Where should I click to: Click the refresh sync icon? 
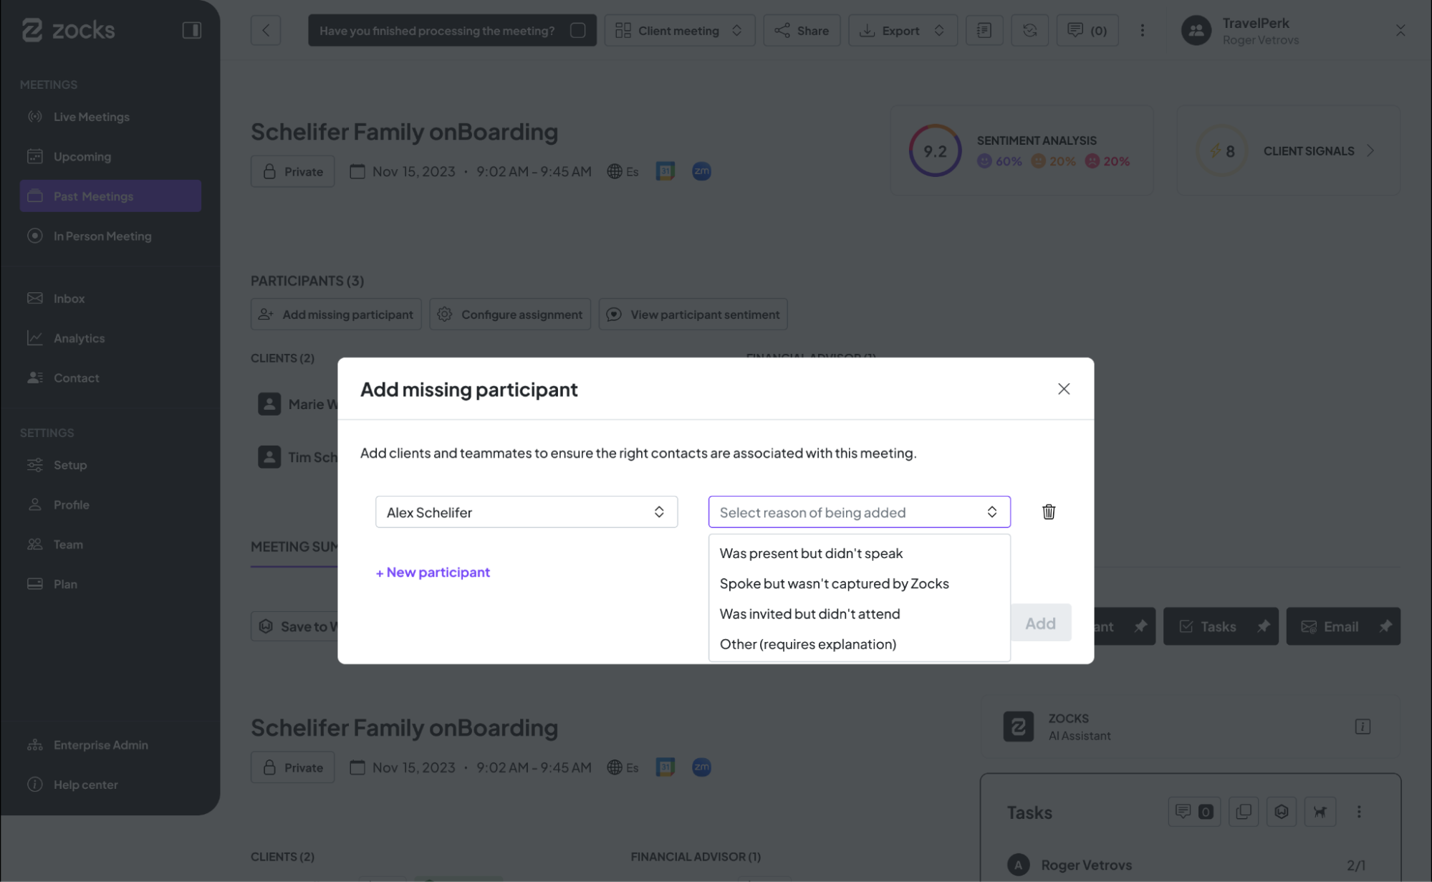(x=1029, y=30)
